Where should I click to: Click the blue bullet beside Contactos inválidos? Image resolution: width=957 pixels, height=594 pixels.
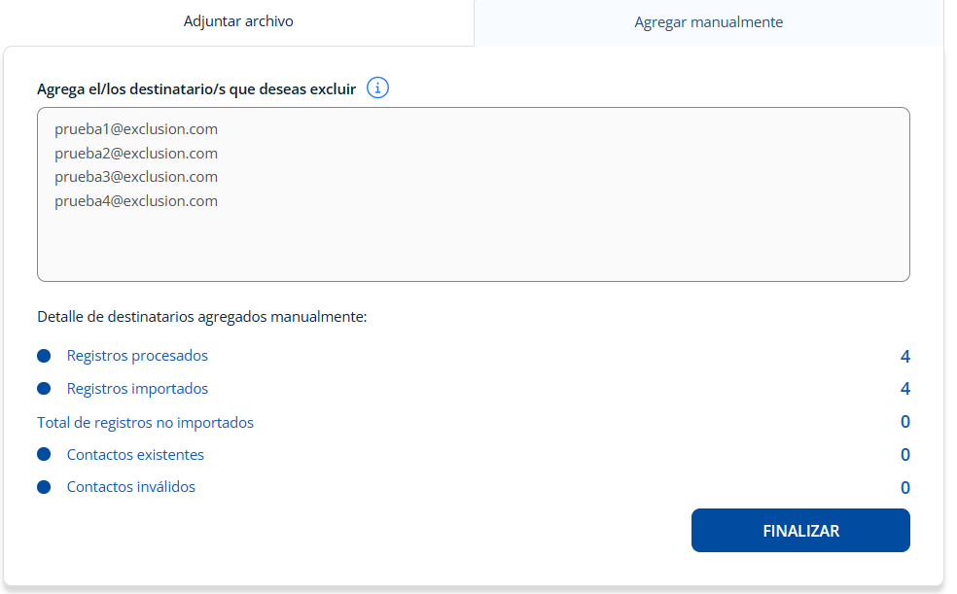[x=44, y=487]
